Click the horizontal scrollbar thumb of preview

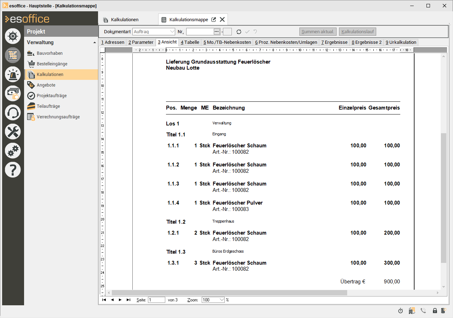pos(230,293)
